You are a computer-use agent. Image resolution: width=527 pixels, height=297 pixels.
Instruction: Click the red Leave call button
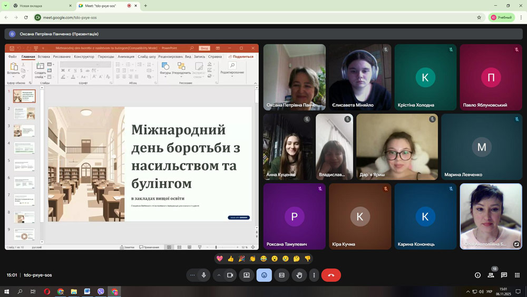pyautogui.click(x=331, y=275)
